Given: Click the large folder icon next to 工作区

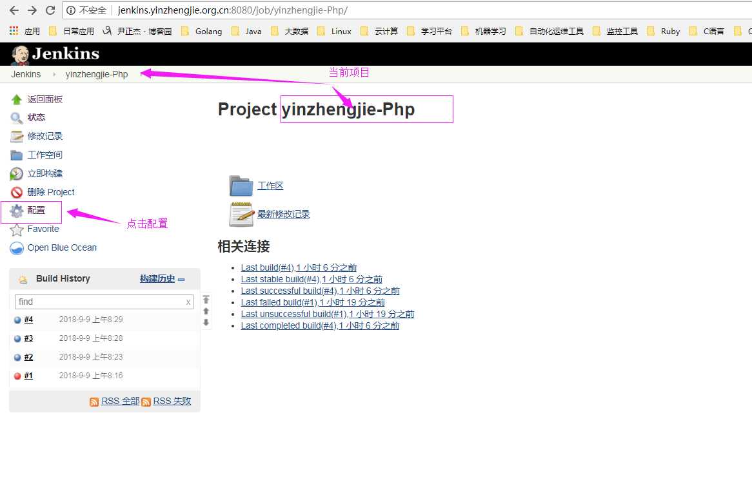Looking at the screenshot, I should (241, 186).
